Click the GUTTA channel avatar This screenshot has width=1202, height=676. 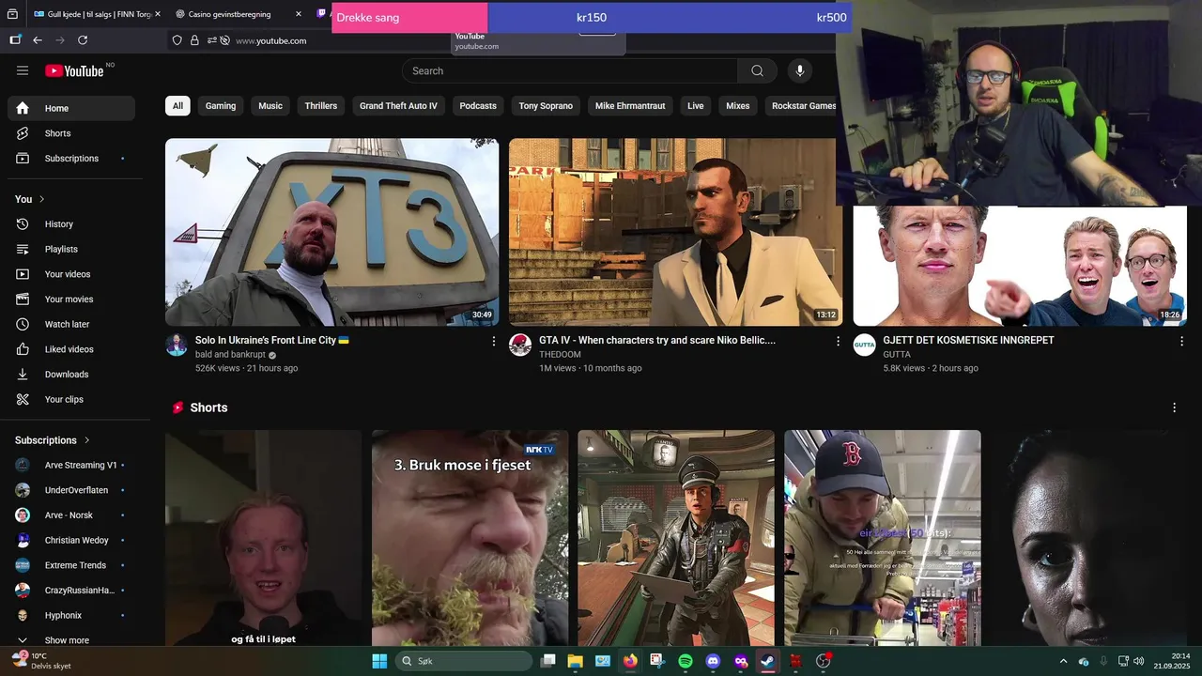click(864, 345)
